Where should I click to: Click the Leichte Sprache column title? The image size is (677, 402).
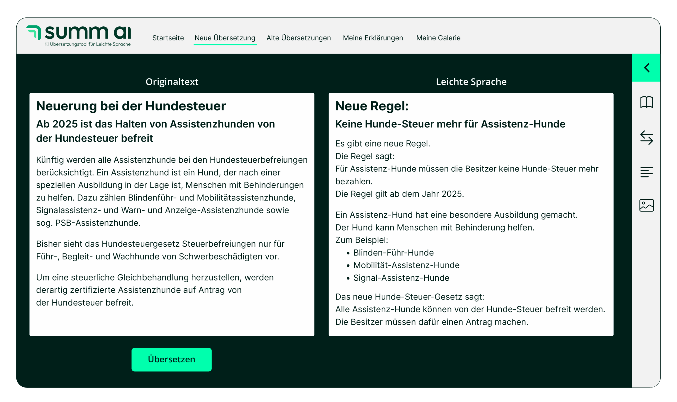pyautogui.click(x=471, y=82)
